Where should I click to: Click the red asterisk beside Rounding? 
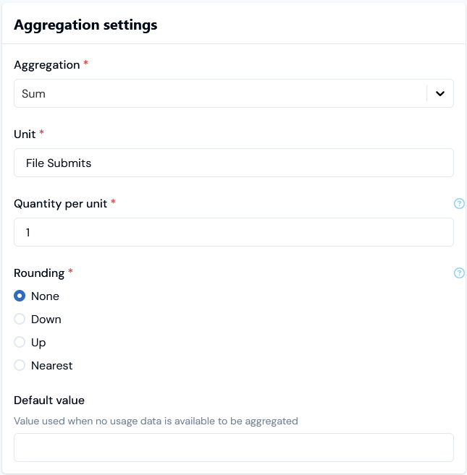(x=70, y=270)
